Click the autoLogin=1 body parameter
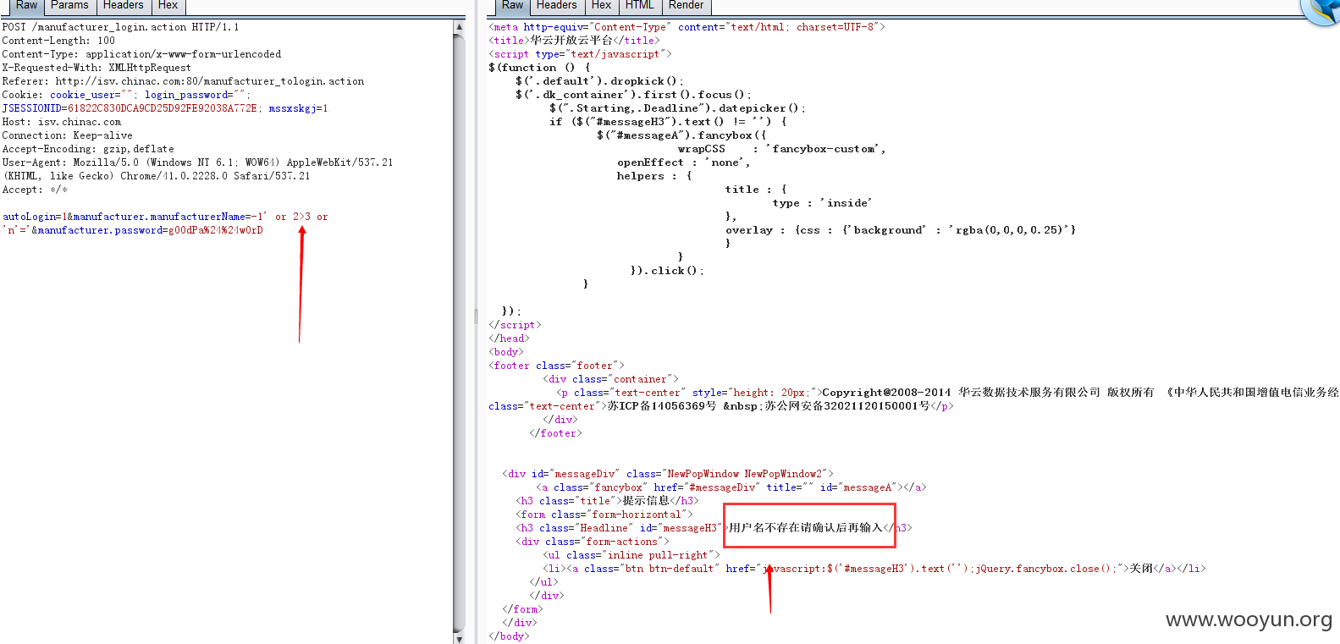Screen dimensions: 1340x644 pos(35,217)
